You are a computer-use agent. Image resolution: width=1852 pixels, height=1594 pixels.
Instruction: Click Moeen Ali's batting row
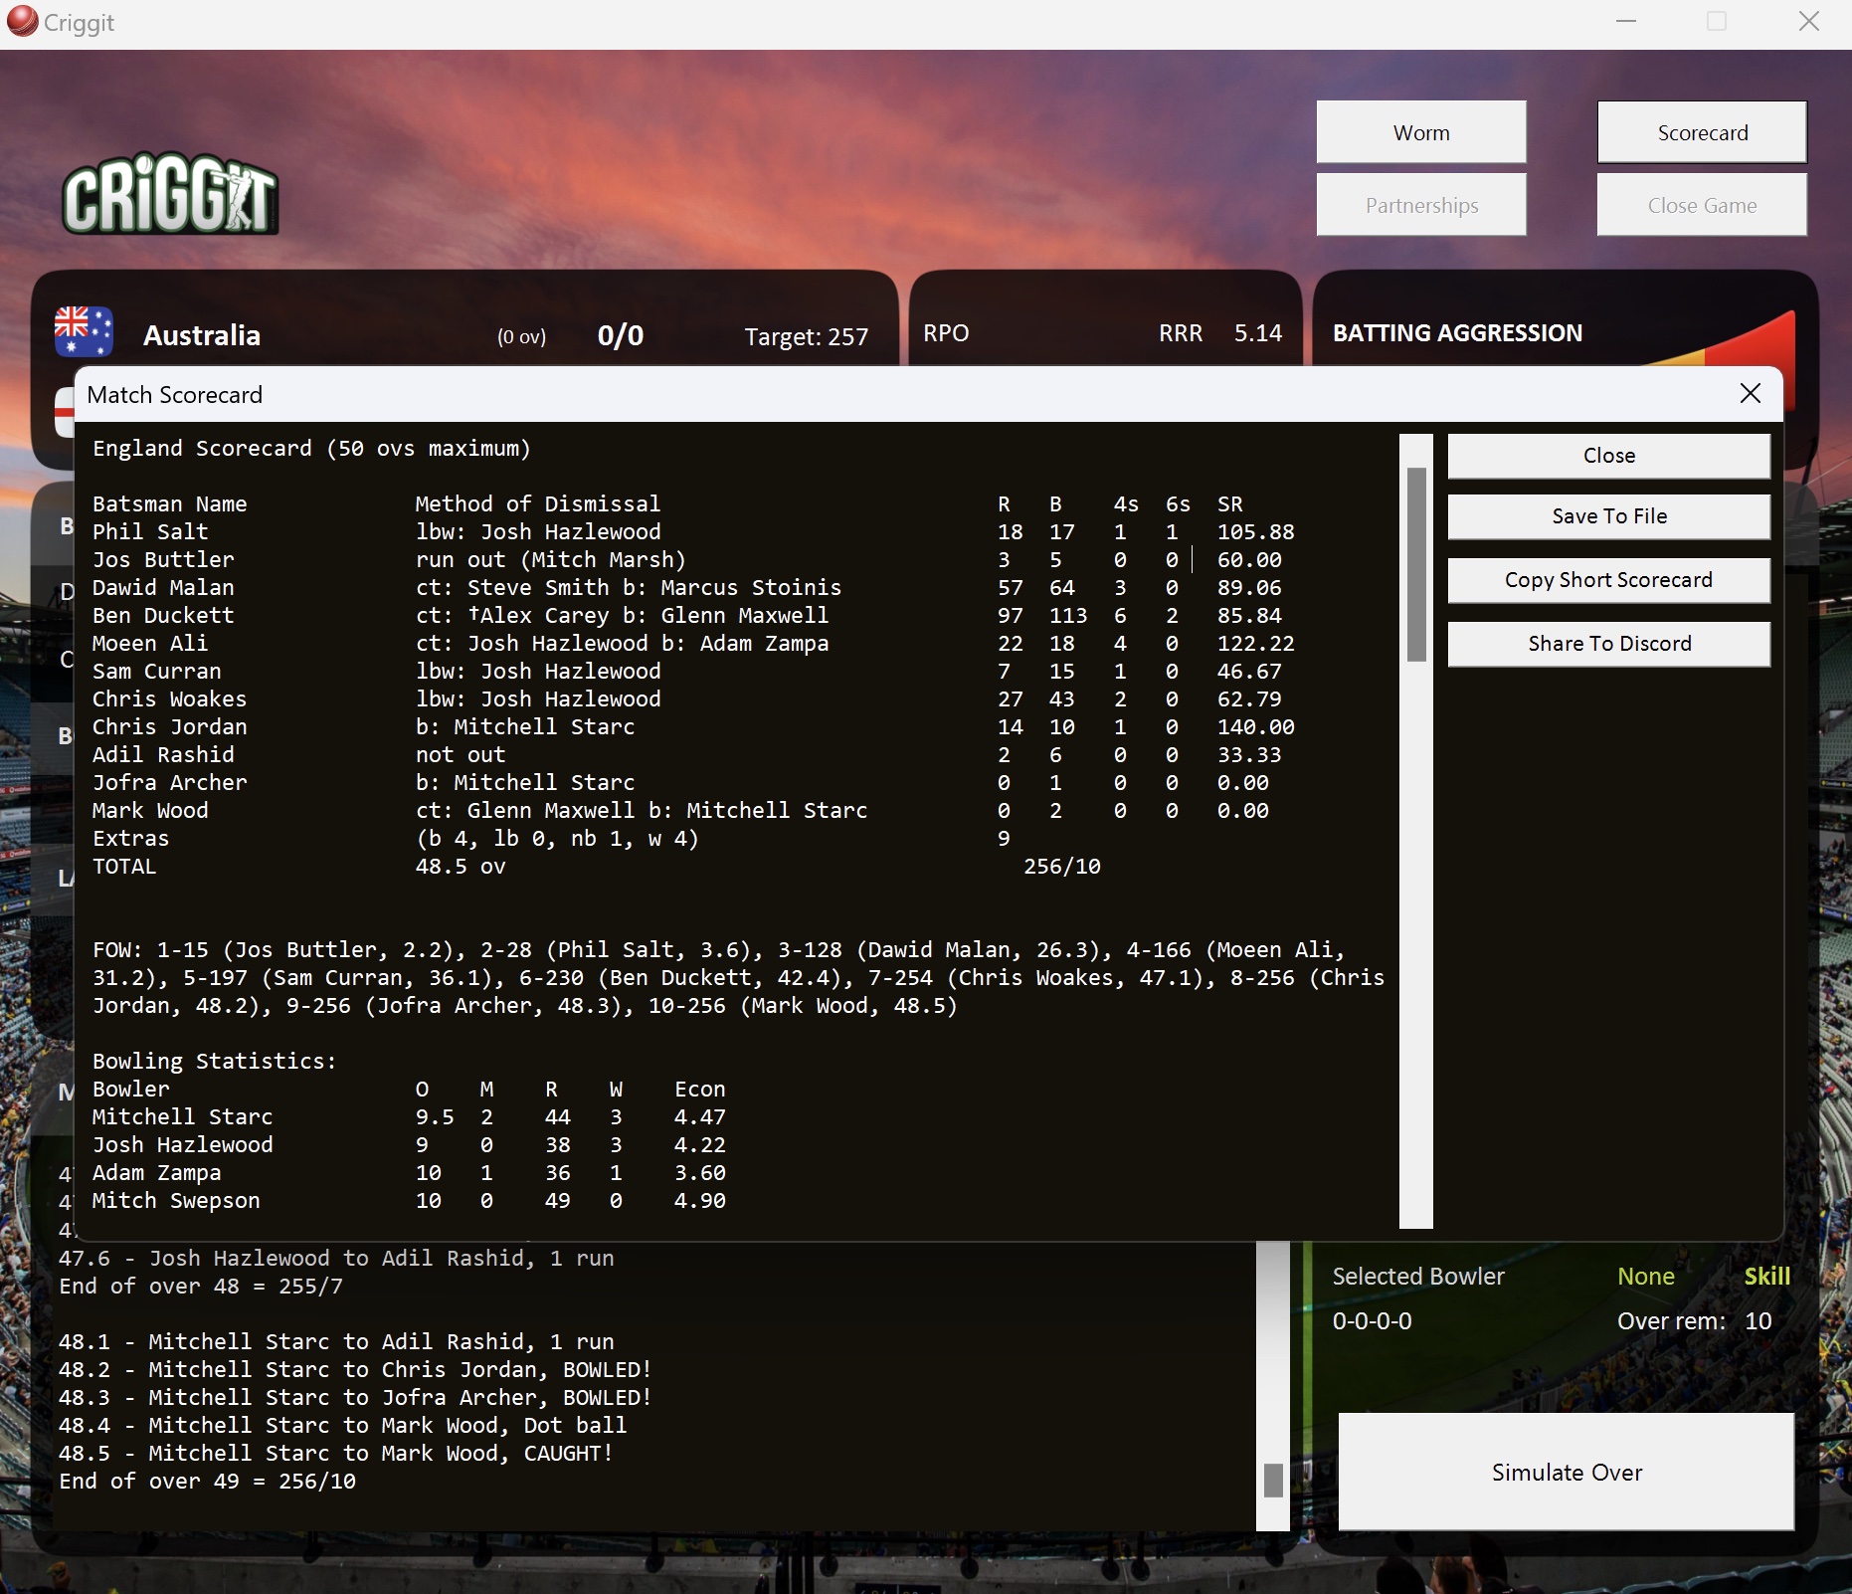pos(693,644)
